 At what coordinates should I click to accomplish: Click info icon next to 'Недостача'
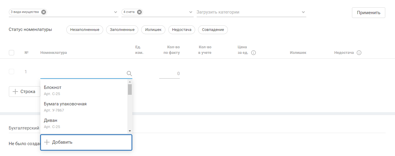click(359, 53)
